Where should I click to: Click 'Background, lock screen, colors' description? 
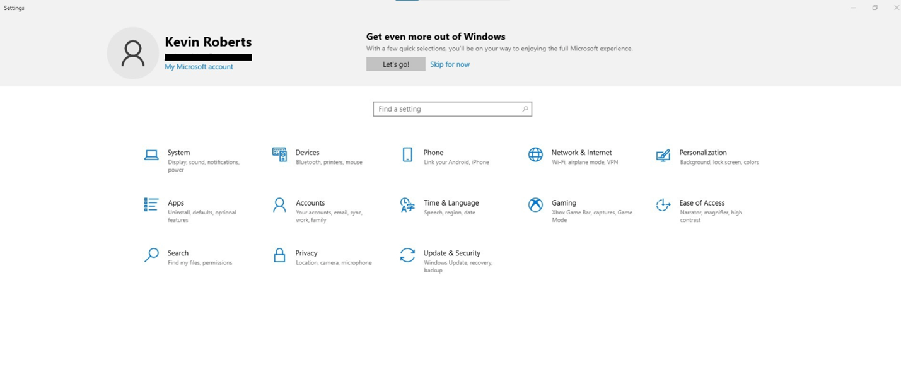coord(719,163)
